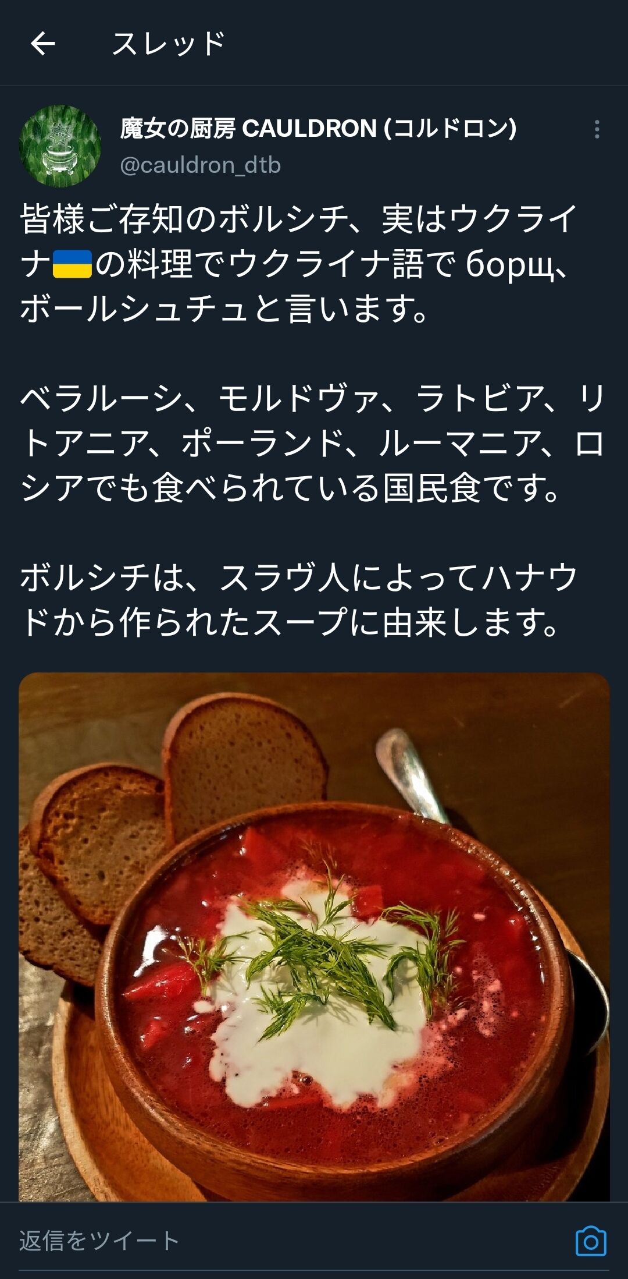Tap the paragraph listing ベラルーシ and モルドヴァ
This screenshot has width=628, height=1279.
[x=313, y=443]
